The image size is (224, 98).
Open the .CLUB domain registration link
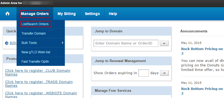pyautogui.click(x=38, y=72)
